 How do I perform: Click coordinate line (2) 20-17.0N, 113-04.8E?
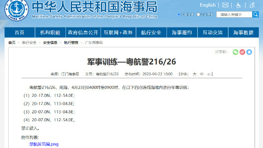point(49,104)
